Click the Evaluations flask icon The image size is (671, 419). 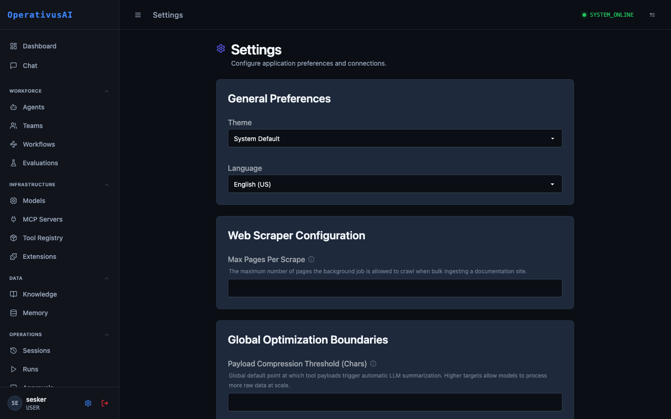pos(14,163)
